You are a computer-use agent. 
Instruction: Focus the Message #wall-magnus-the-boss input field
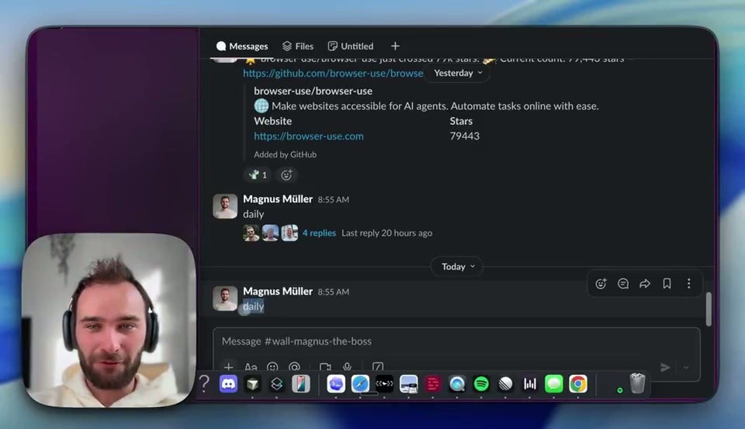tap(456, 341)
